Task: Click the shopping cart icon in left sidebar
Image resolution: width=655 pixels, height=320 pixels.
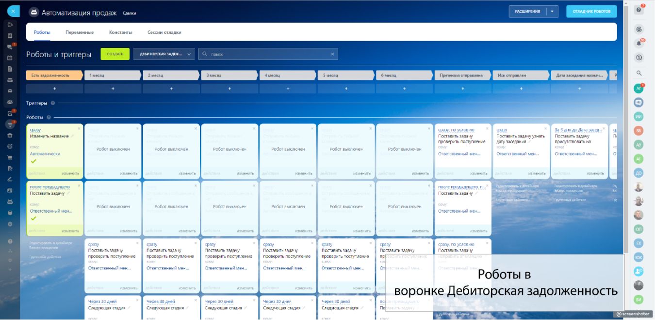Action: point(10,157)
